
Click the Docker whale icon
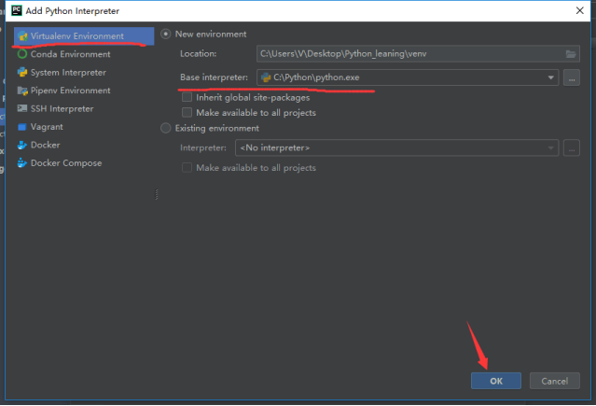(x=22, y=145)
